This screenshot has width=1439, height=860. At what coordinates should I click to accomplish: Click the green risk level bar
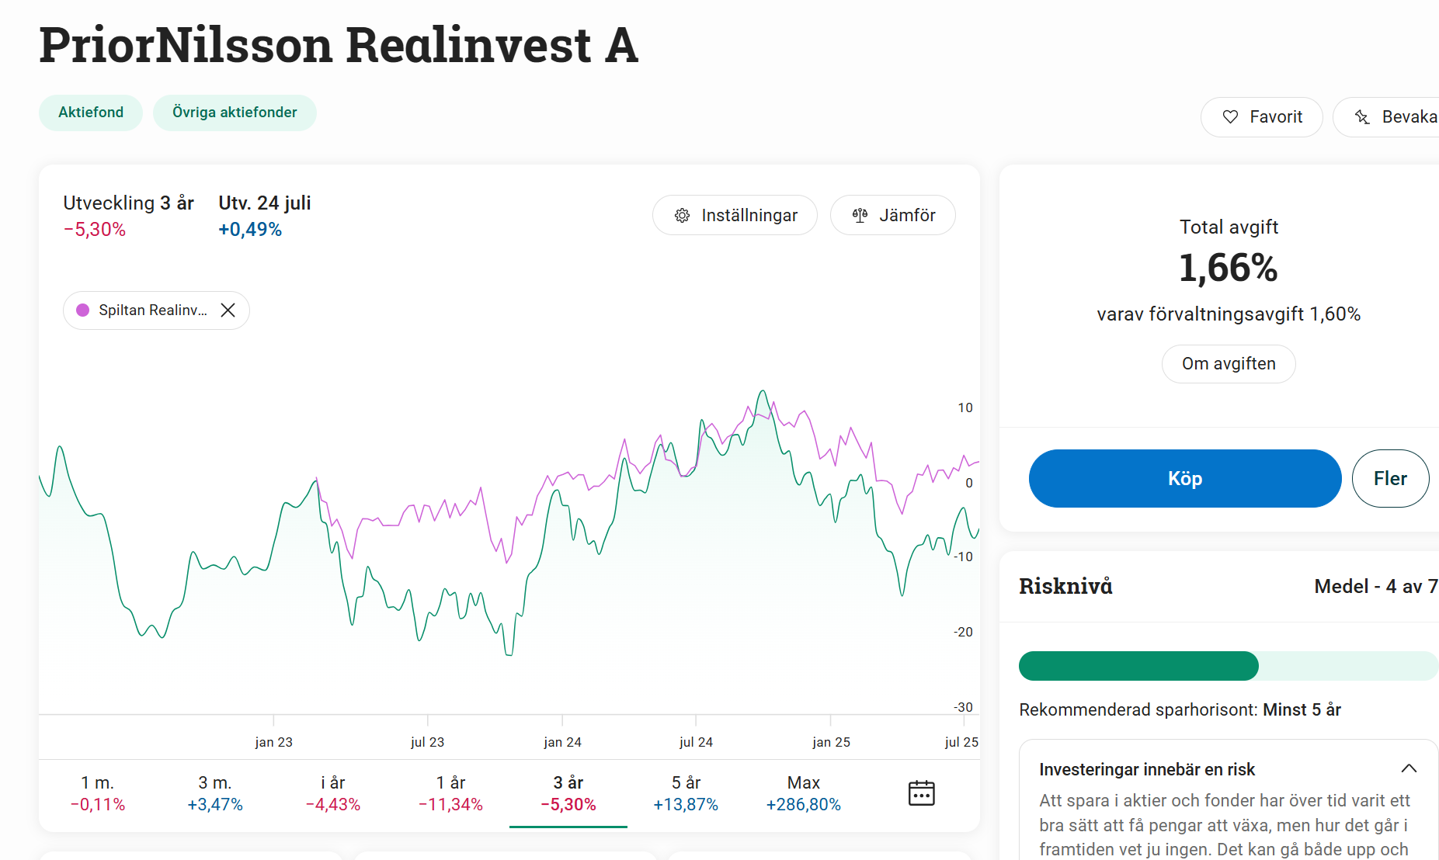1138,666
